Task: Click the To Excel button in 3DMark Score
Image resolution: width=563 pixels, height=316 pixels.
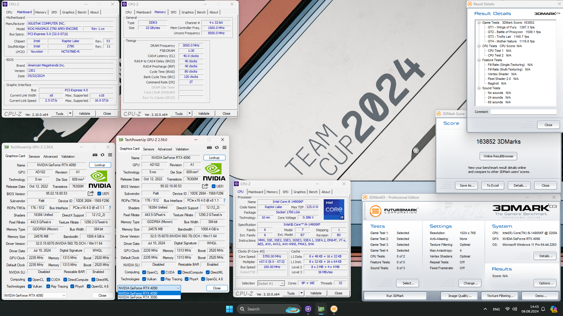Action: tap(493, 186)
